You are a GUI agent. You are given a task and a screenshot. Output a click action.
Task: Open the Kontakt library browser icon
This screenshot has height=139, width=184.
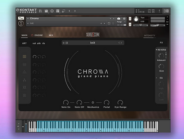click(x=40, y=11)
